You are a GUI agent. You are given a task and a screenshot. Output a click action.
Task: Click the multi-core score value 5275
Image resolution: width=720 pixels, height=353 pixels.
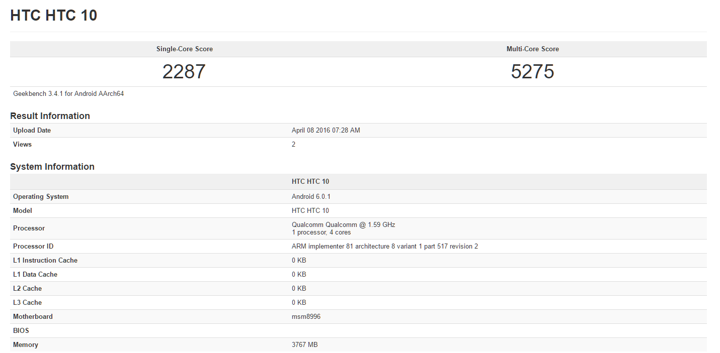point(532,72)
